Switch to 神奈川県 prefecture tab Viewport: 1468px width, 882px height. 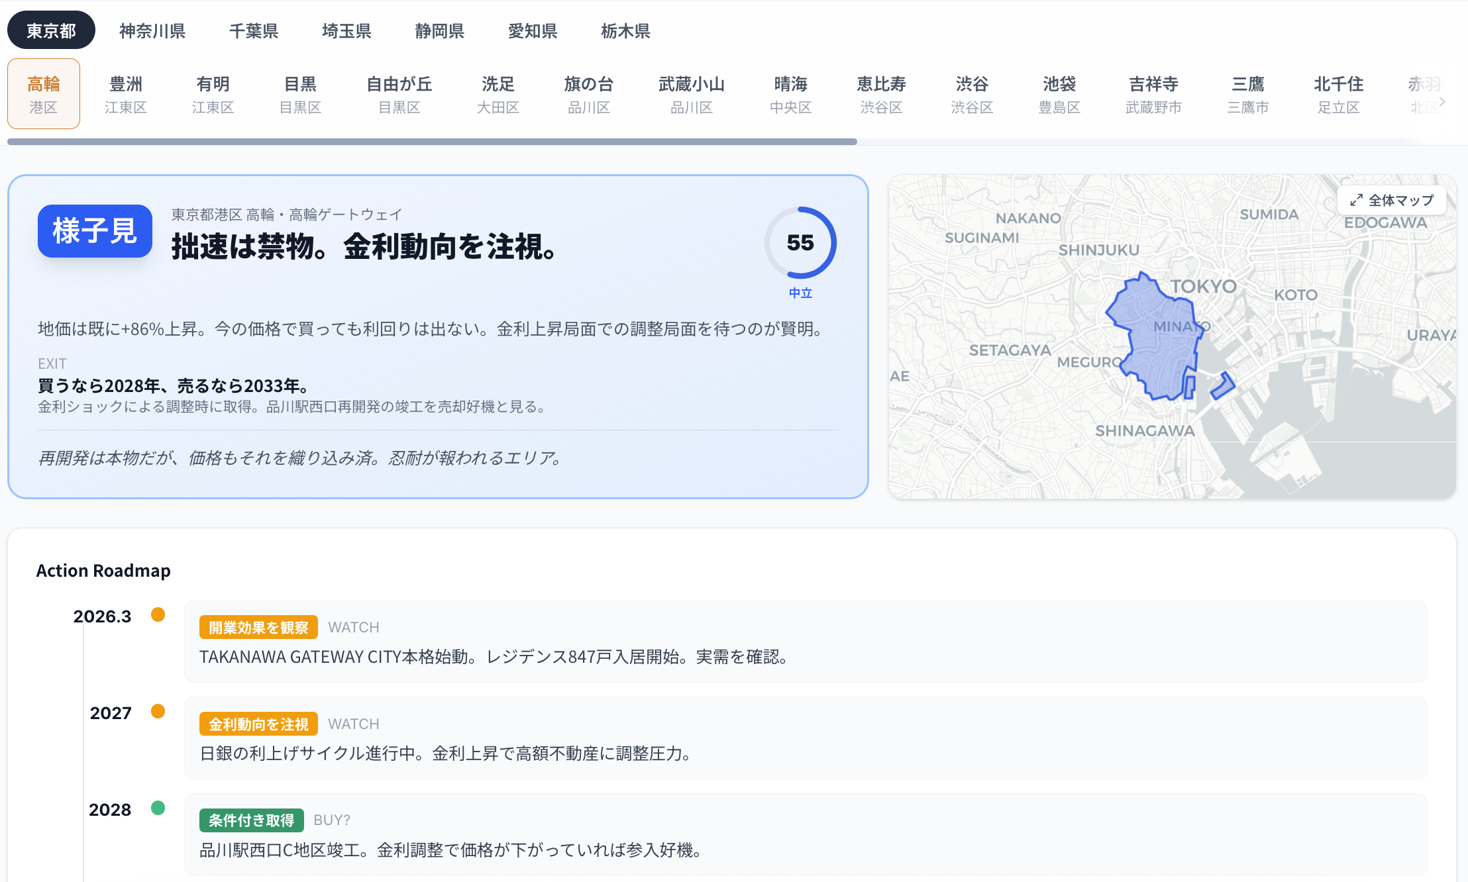(x=152, y=31)
